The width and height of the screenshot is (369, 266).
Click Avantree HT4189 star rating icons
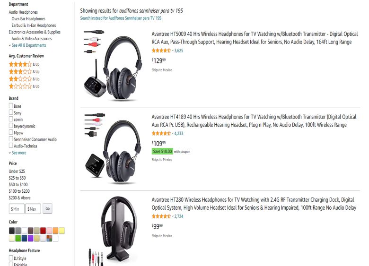(x=161, y=134)
